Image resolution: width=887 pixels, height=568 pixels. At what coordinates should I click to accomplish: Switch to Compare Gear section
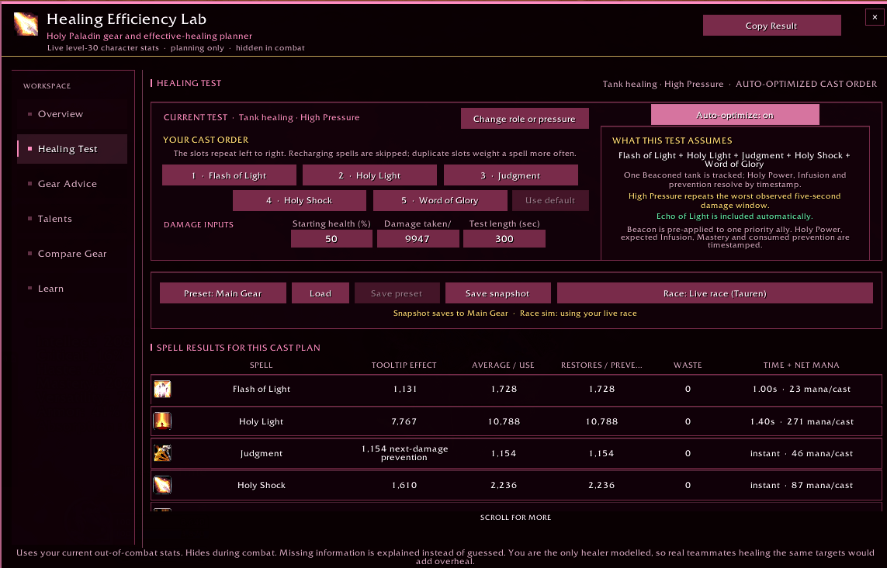72,254
